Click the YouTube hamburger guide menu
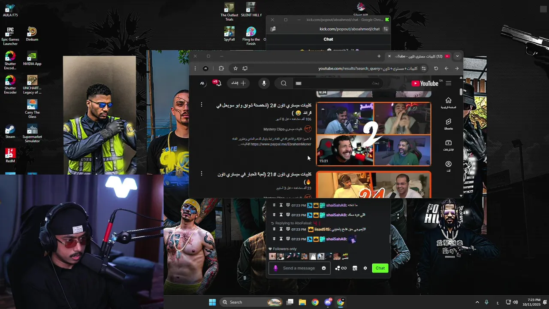549x309 pixels. [x=448, y=83]
